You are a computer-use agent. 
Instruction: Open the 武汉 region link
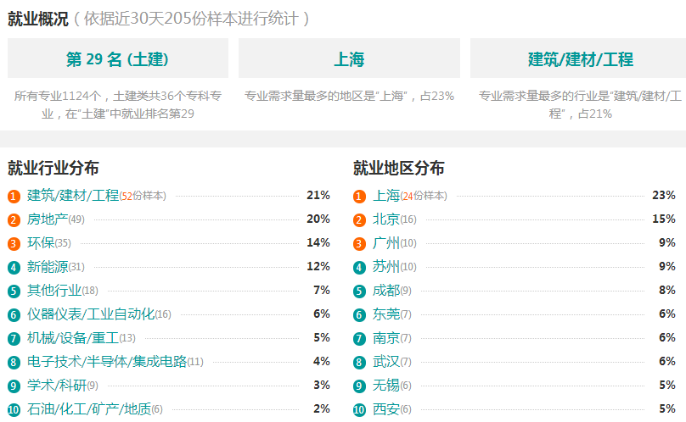[386, 361]
